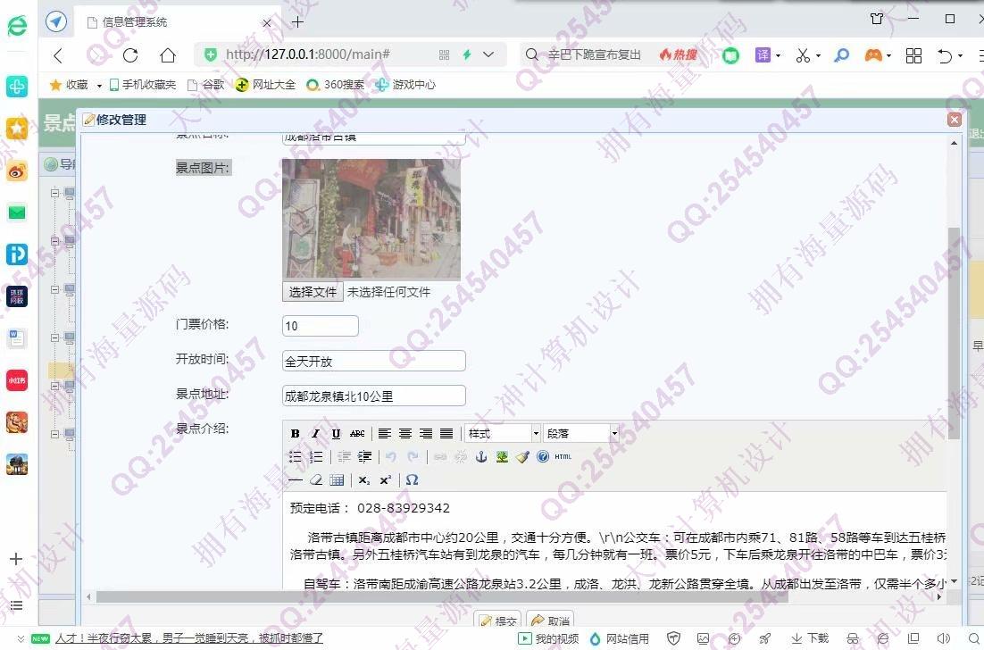
Task: Focus the address bar URL
Action: click(x=308, y=54)
